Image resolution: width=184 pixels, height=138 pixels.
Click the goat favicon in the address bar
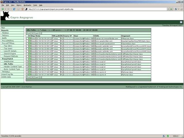(26, 9)
